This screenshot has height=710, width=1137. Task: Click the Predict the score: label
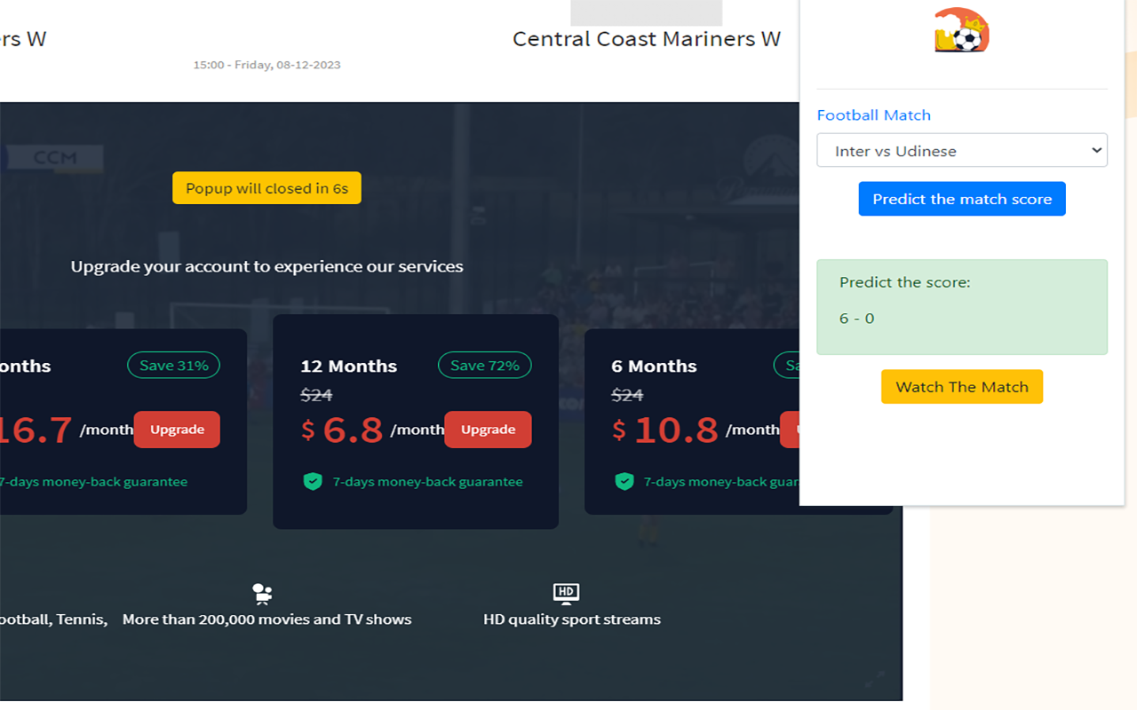point(905,282)
